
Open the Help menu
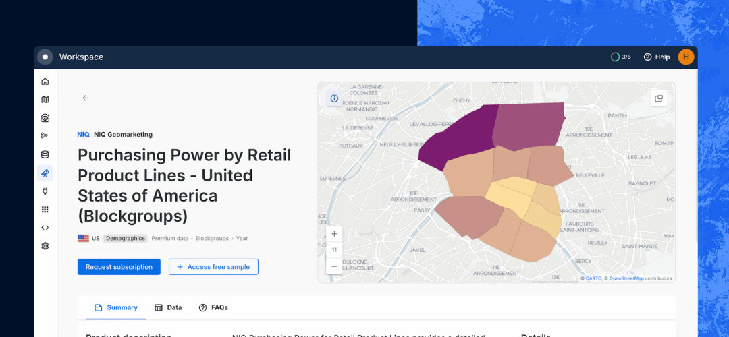(x=657, y=57)
